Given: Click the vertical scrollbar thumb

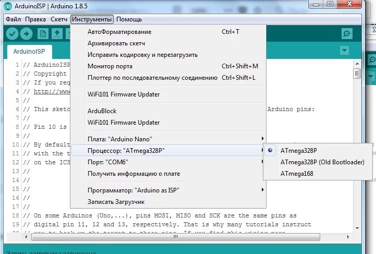Looking at the screenshot, I should pos(357,74).
